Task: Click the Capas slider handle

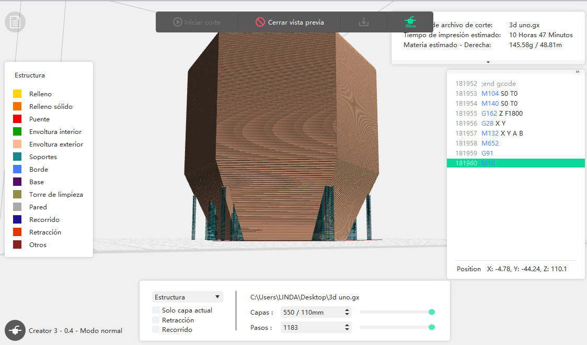Action: pos(432,312)
